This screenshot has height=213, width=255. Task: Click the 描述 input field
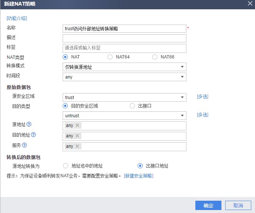[125, 38]
